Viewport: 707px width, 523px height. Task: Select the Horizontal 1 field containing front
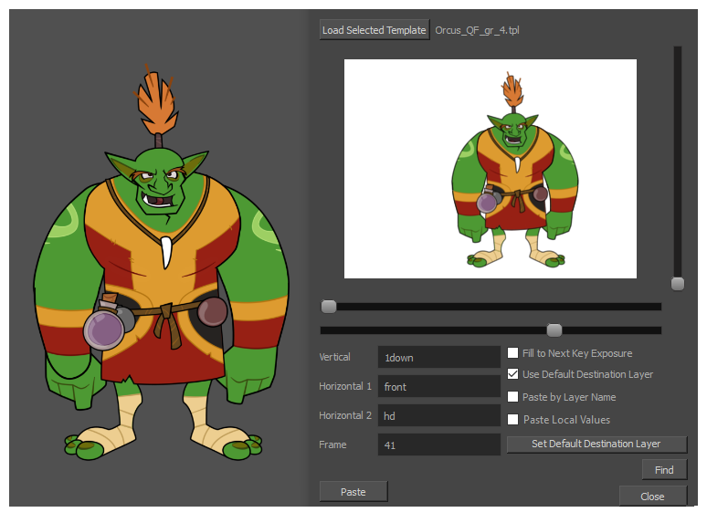point(438,387)
